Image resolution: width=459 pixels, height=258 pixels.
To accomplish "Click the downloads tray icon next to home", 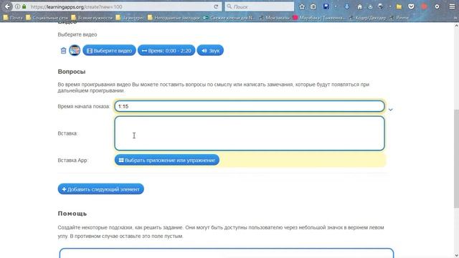I will [370, 6].
